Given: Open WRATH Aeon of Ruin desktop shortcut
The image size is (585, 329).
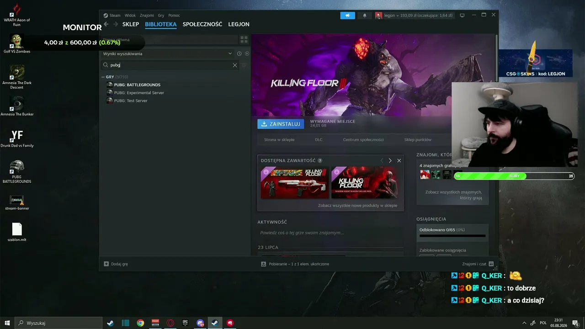Looking at the screenshot, I should (x=16, y=15).
